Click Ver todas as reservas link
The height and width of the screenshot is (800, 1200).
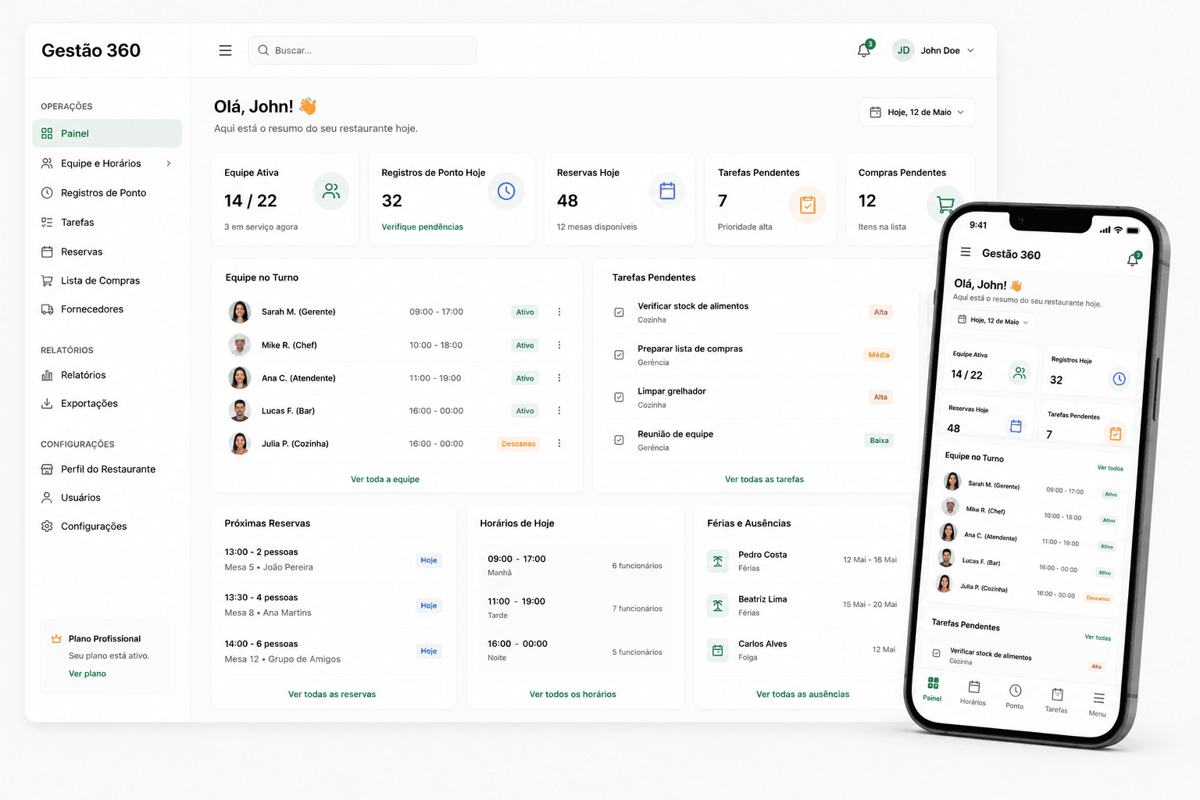332,695
